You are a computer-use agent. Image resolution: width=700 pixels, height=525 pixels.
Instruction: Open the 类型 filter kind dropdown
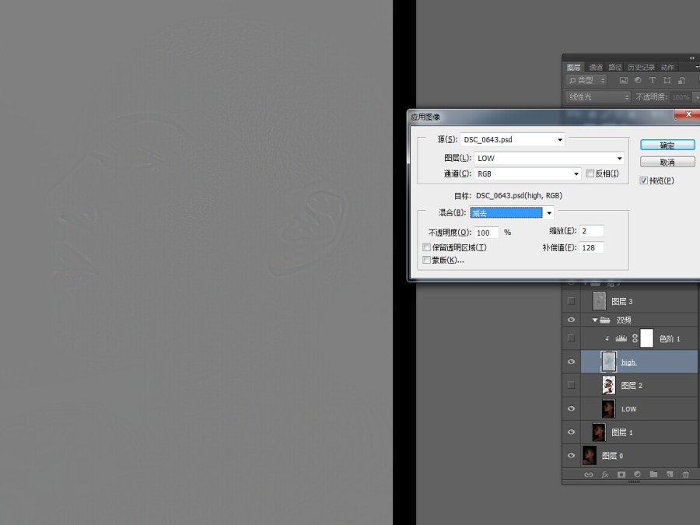click(x=586, y=80)
